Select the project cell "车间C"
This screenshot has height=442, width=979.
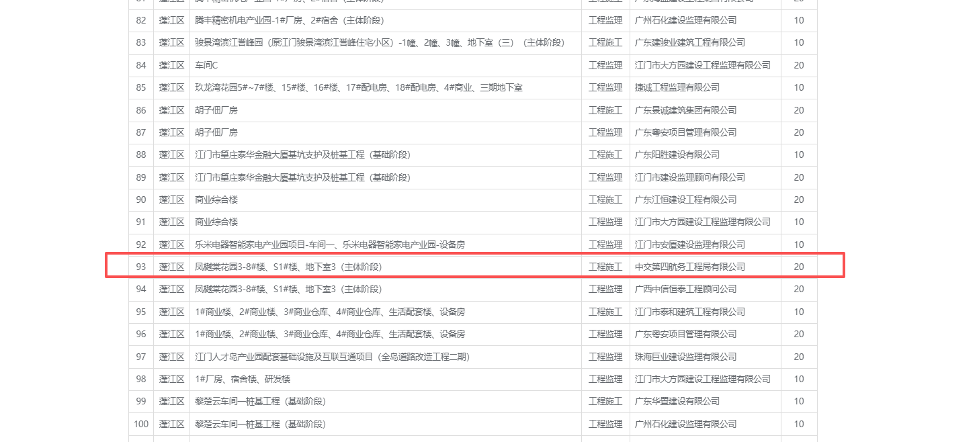206,65
